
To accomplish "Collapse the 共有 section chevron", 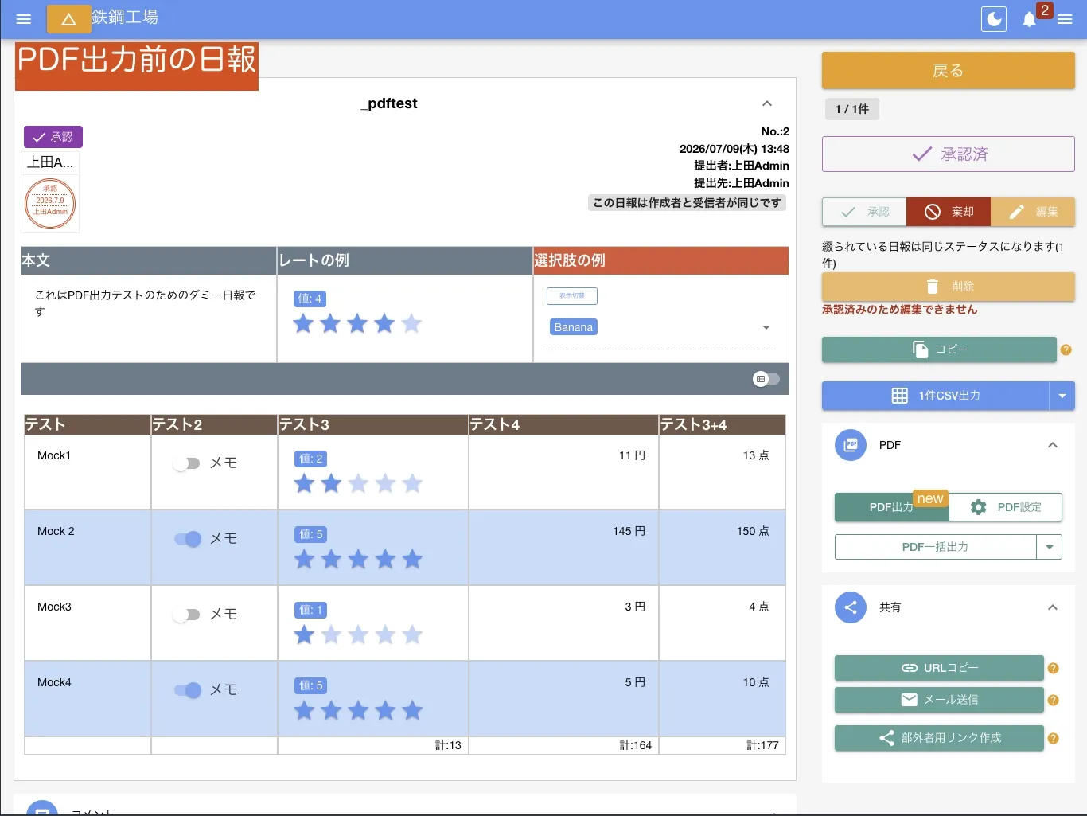I will point(1053,607).
